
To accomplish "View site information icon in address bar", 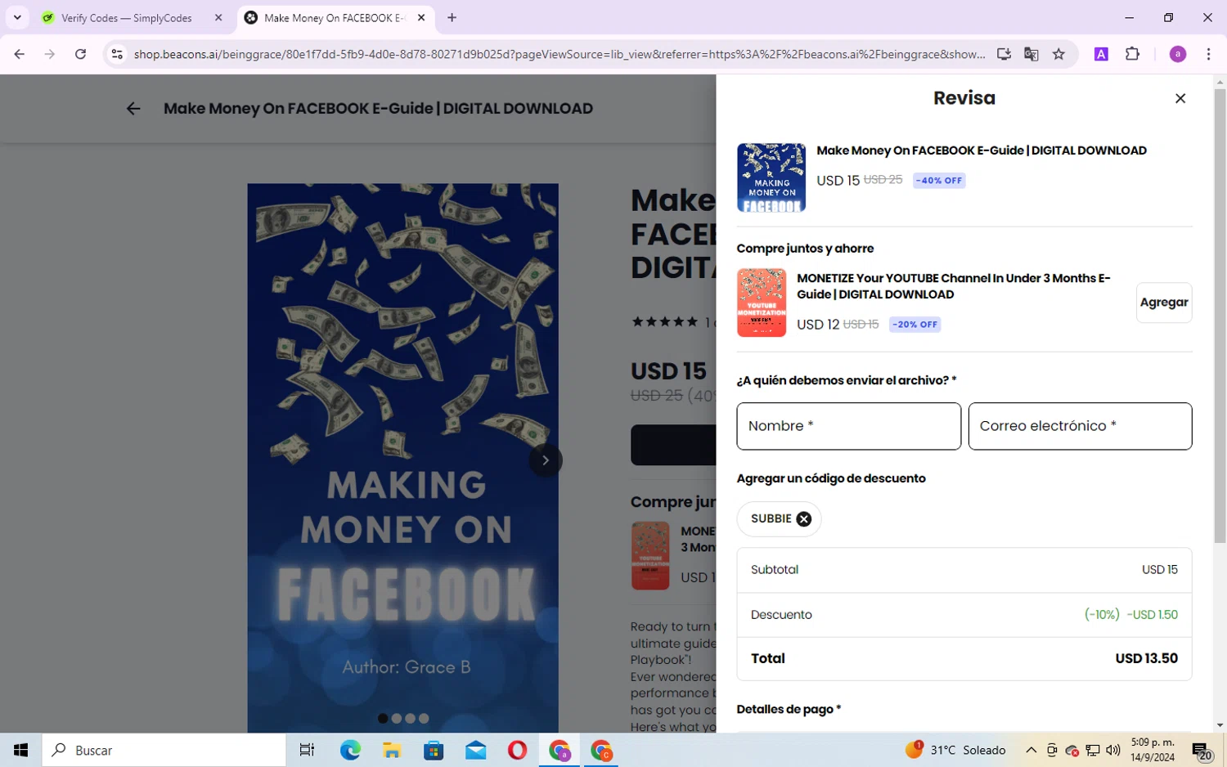I will [117, 54].
